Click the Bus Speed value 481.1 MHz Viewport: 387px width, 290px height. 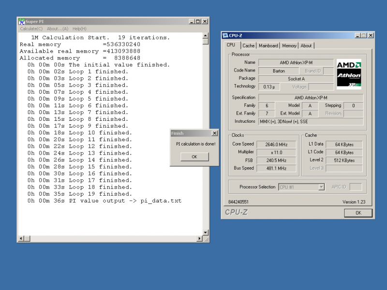pyautogui.click(x=276, y=168)
